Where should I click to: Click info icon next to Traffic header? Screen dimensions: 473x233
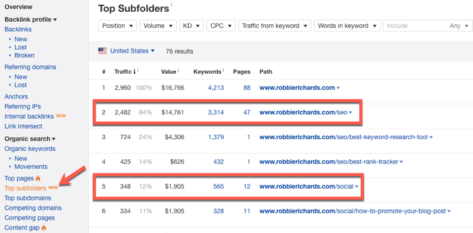click(x=138, y=71)
